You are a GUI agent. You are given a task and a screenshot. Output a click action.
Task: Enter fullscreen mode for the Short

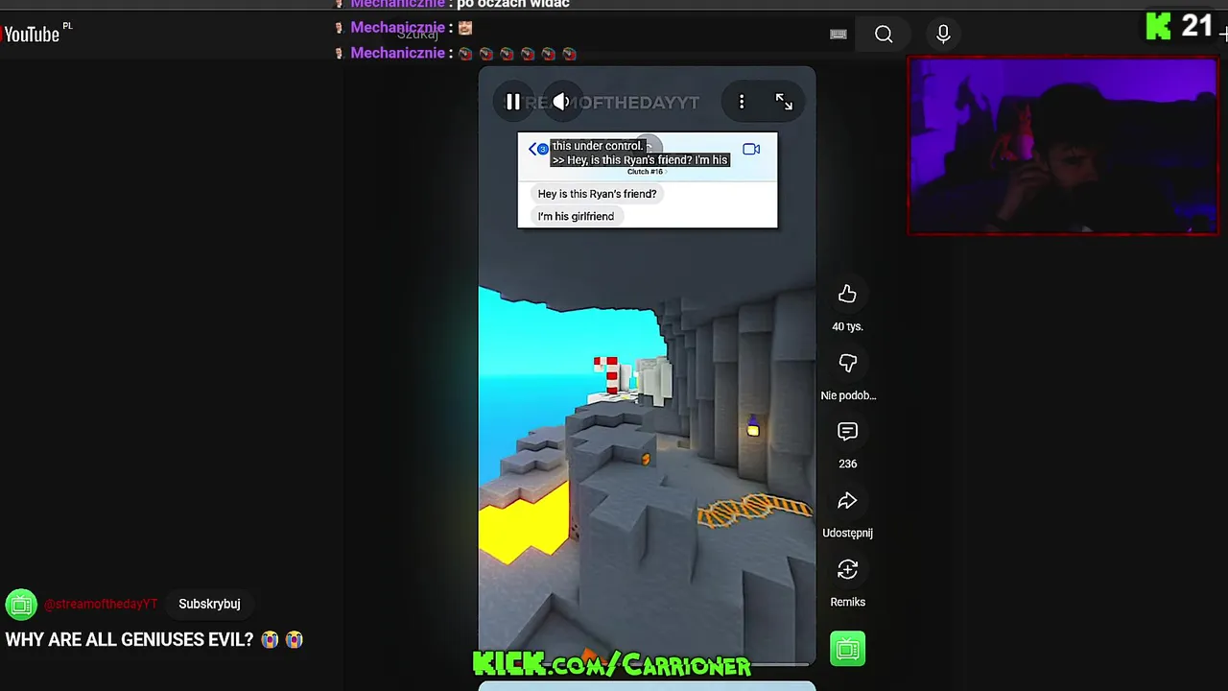784,102
